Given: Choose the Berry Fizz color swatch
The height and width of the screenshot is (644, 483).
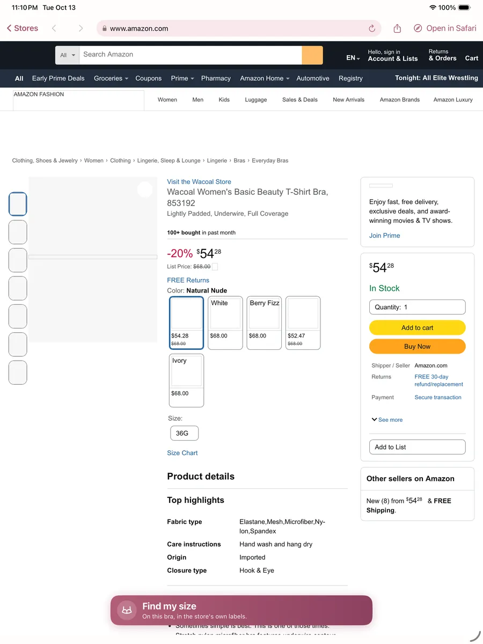Looking at the screenshot, I should (x=264, y=323).
